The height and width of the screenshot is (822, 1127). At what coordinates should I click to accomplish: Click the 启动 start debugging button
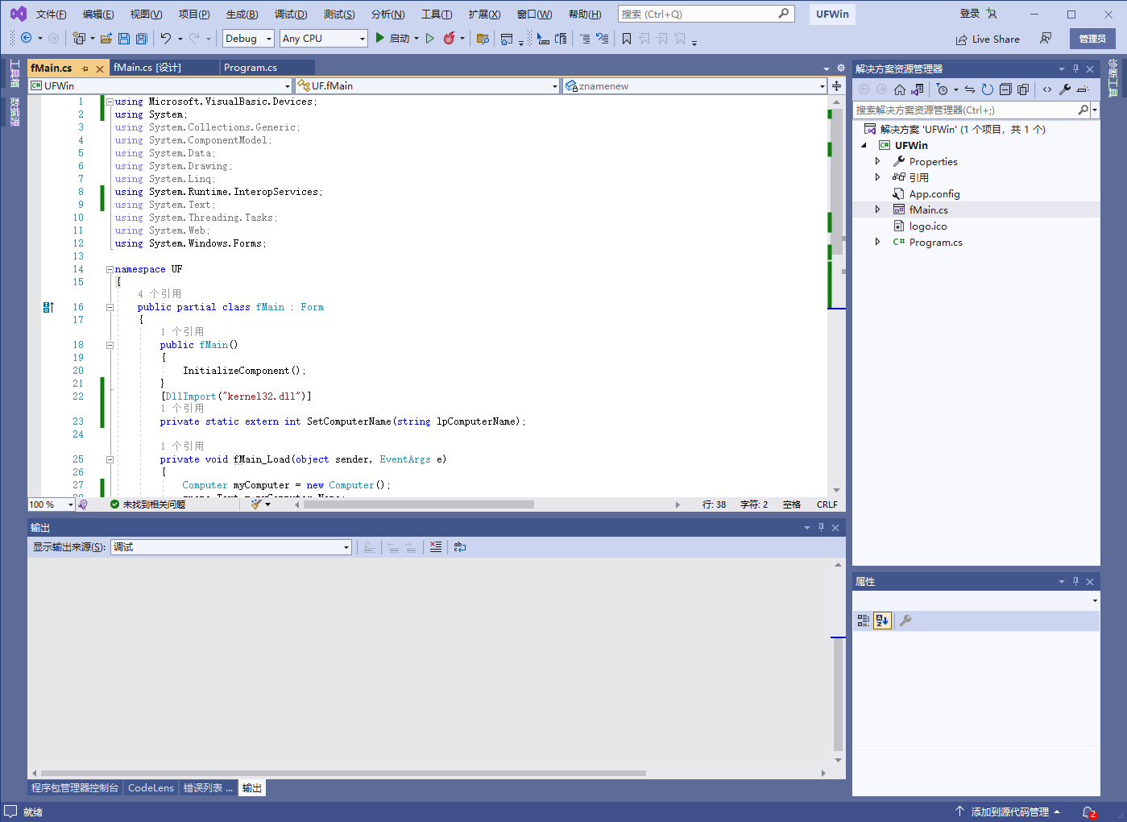(392, 38)
